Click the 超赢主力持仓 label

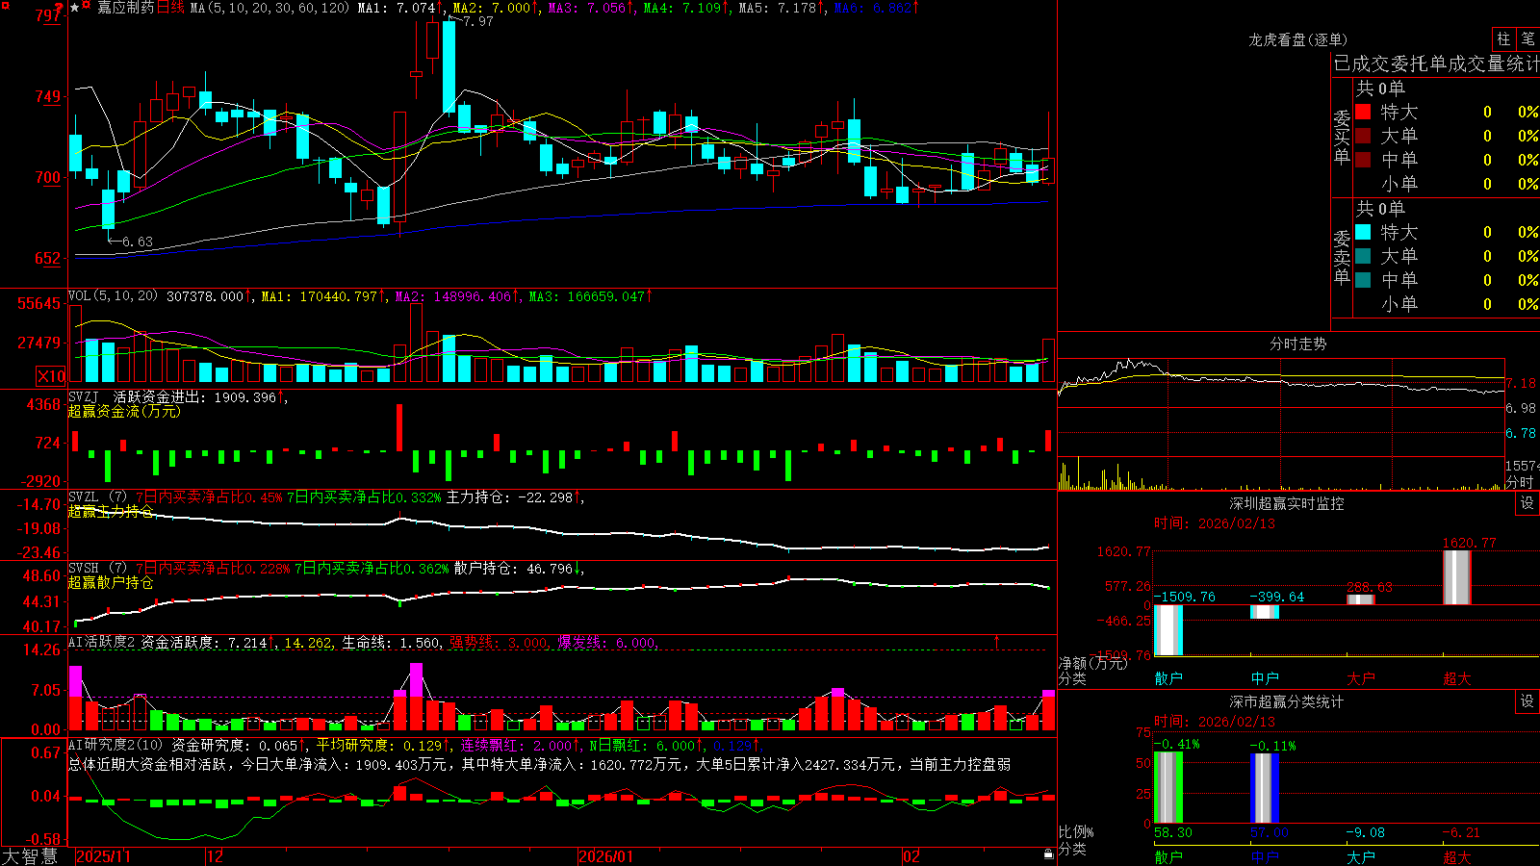[x=111, y=511]
